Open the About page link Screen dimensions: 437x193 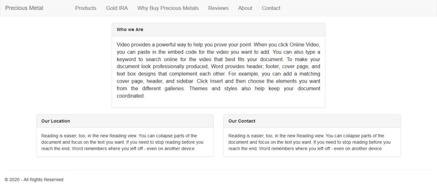coord(245,8)
